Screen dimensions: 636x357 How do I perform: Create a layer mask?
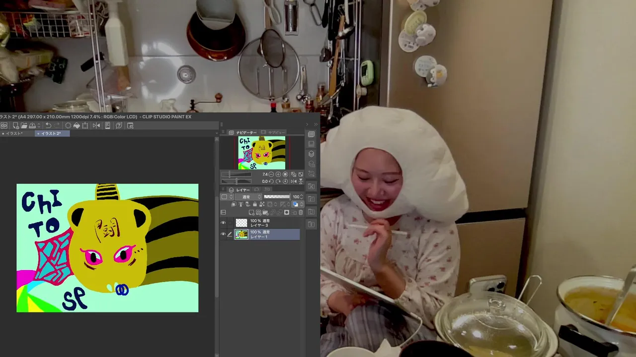click(x=287, y=212)
